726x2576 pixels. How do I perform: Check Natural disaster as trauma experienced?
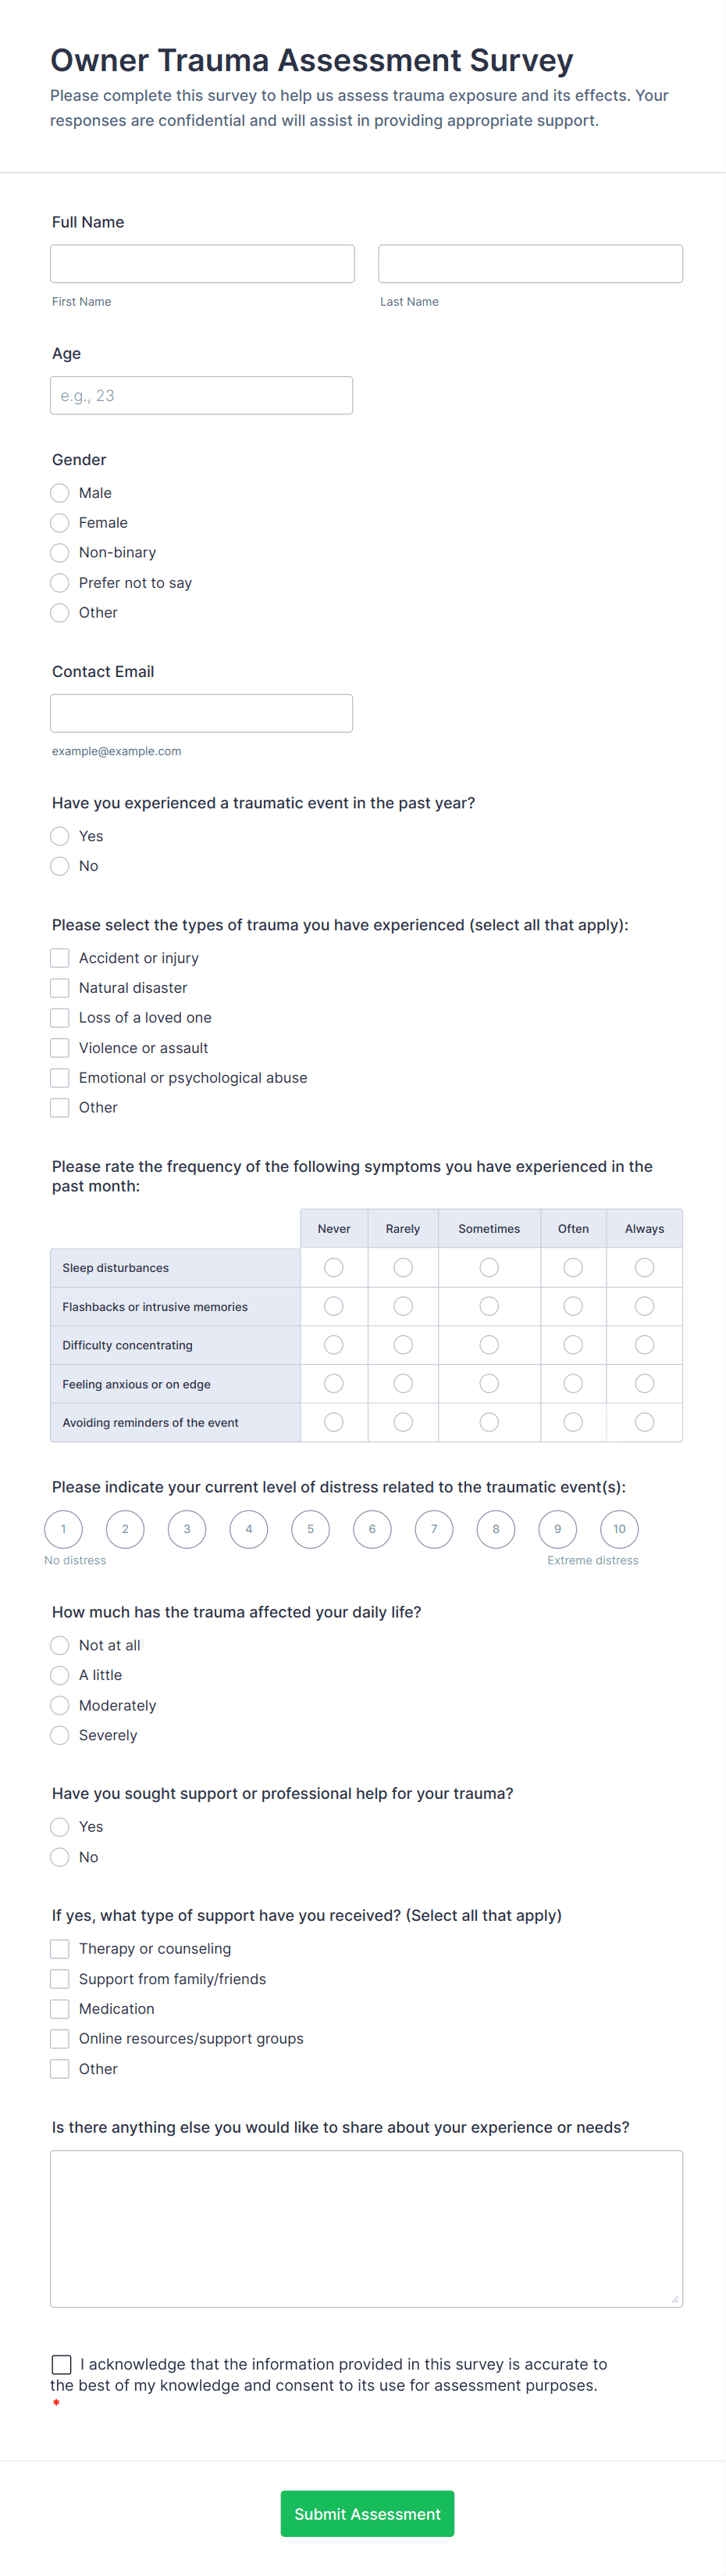point(59,987)
